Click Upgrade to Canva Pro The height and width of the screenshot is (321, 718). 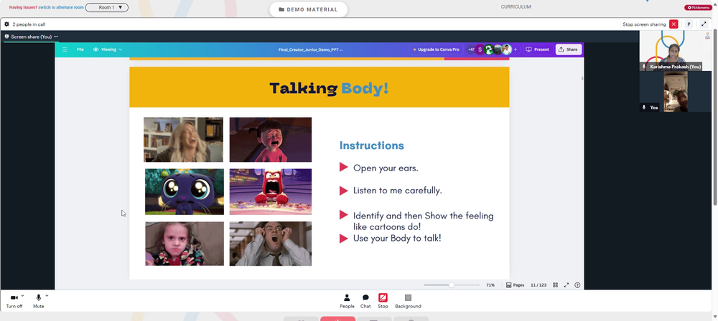[436, 49]
